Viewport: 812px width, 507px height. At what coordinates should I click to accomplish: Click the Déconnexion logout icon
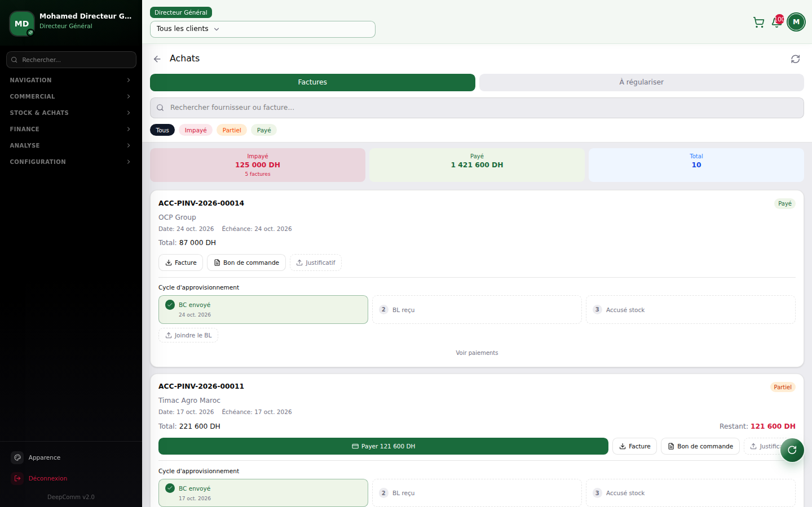(17, 478)
